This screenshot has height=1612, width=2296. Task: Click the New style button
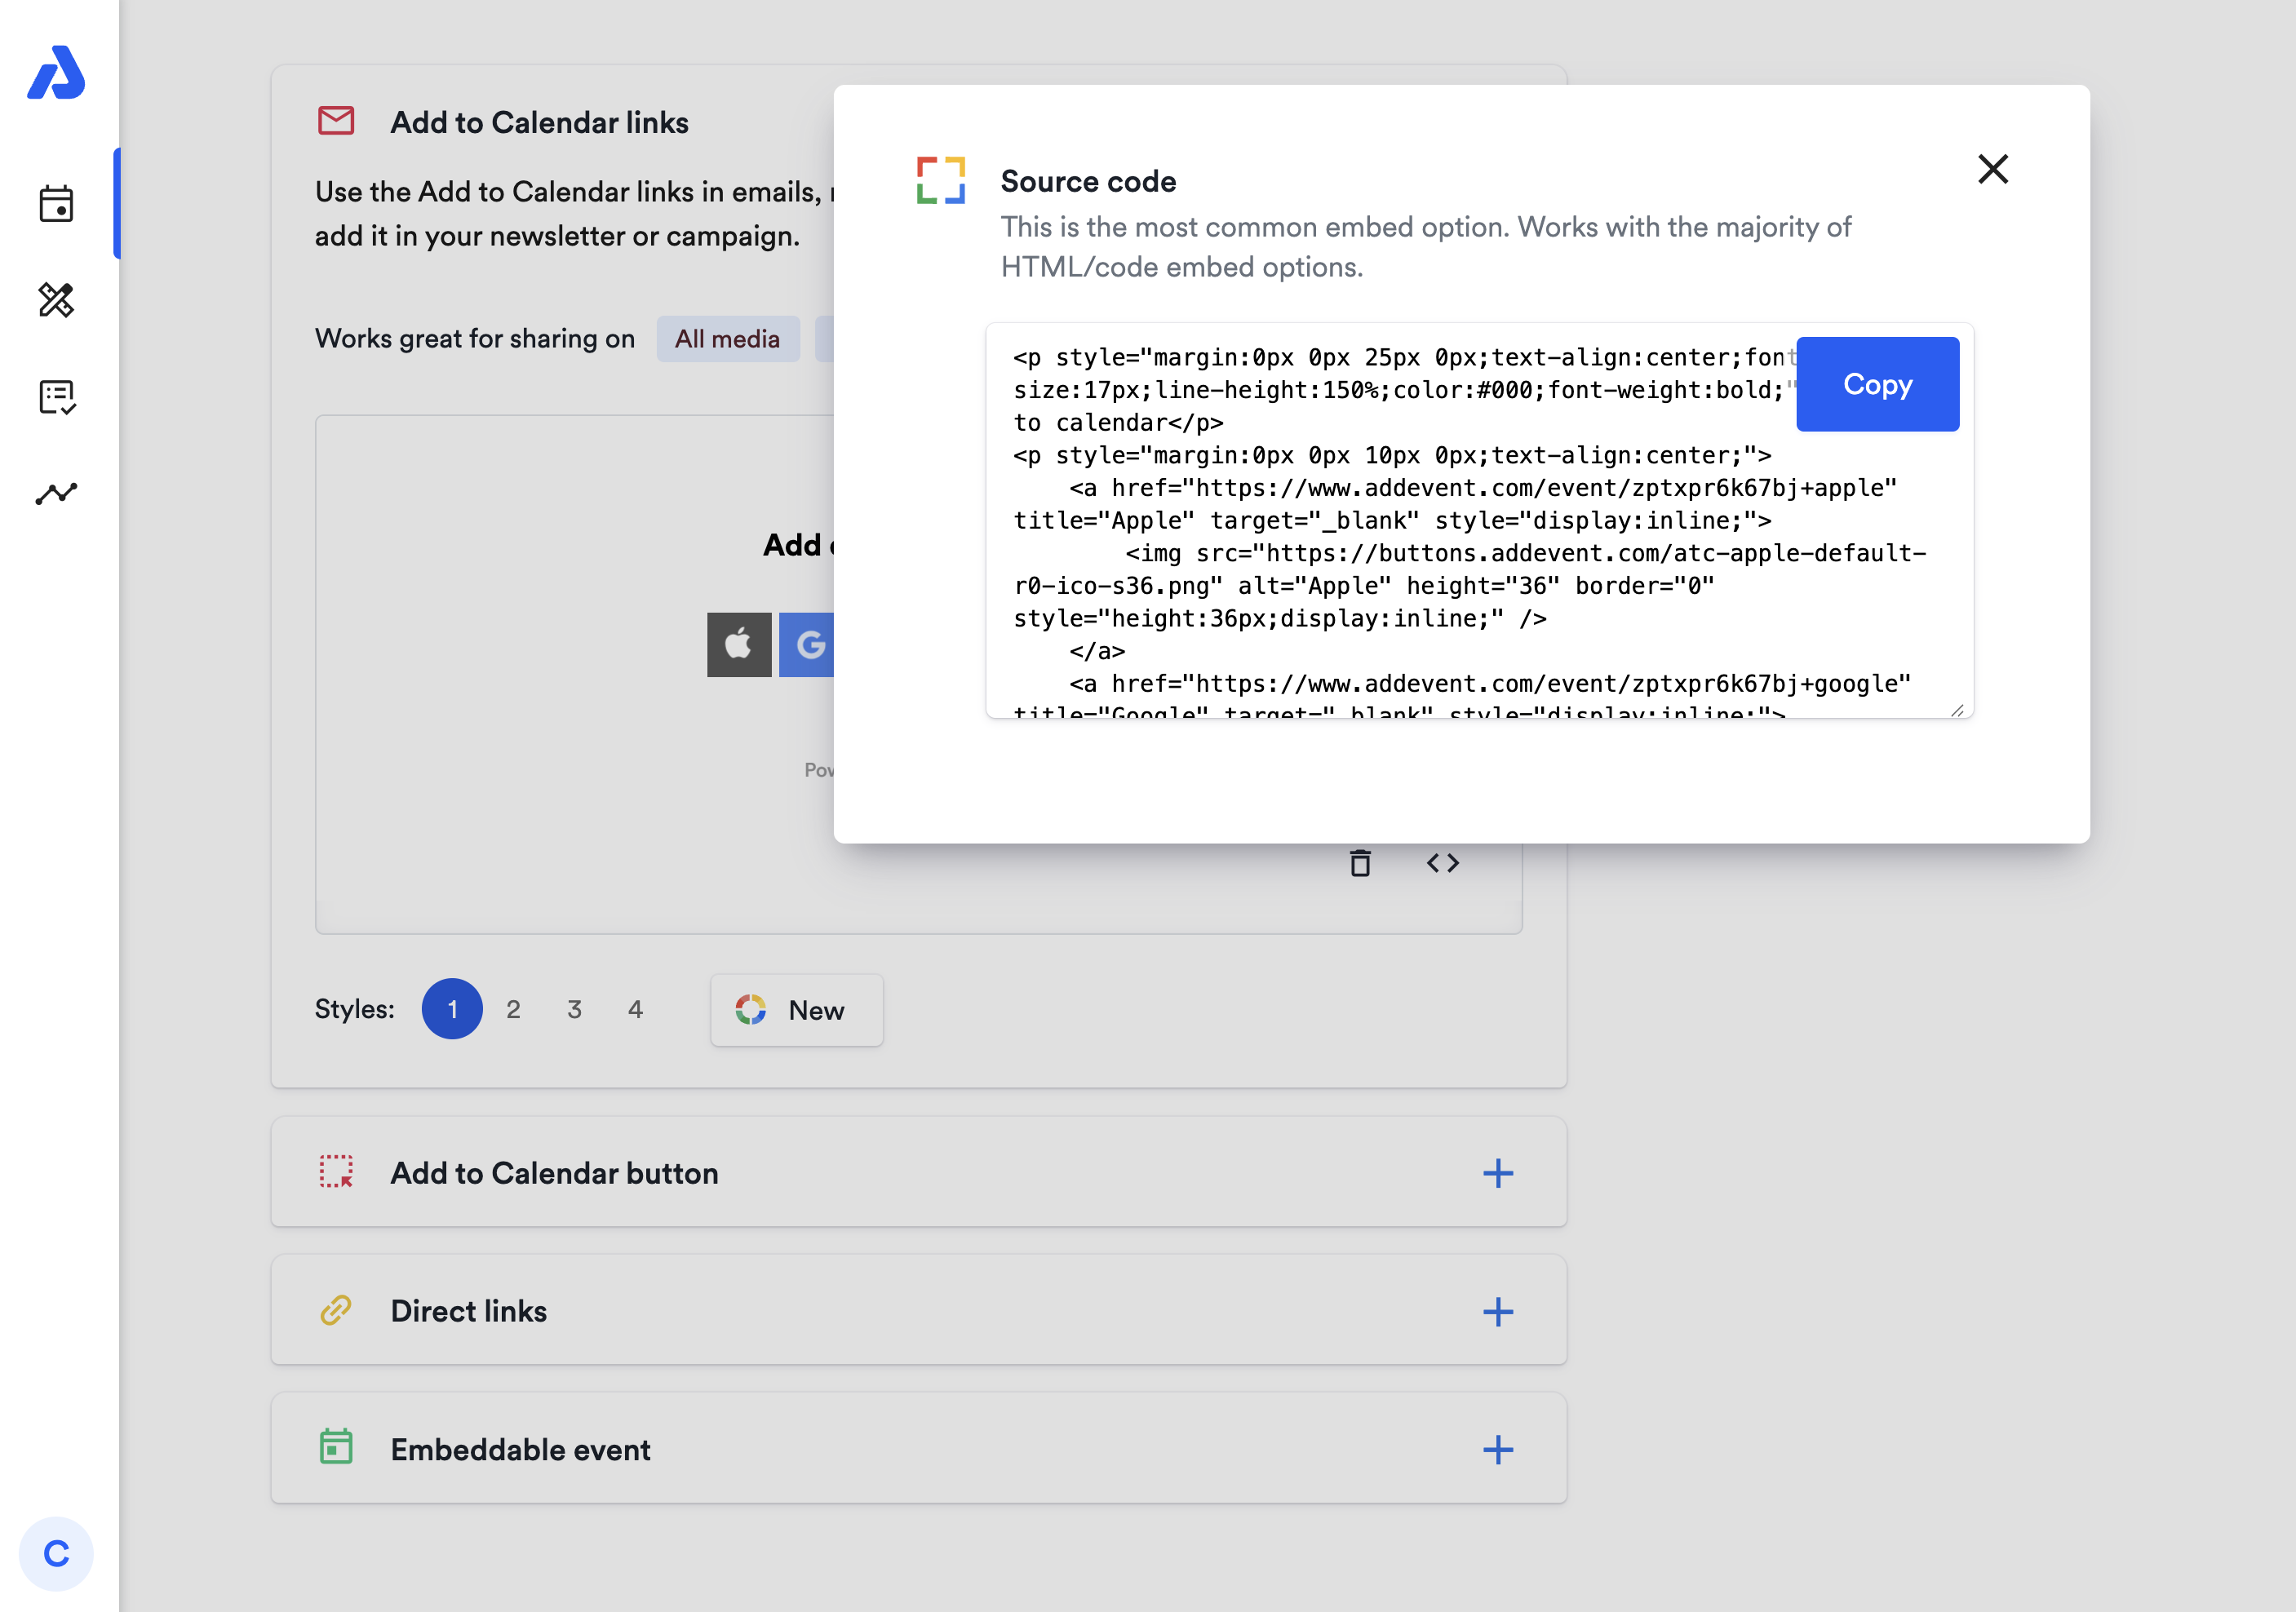(796, 1010)
